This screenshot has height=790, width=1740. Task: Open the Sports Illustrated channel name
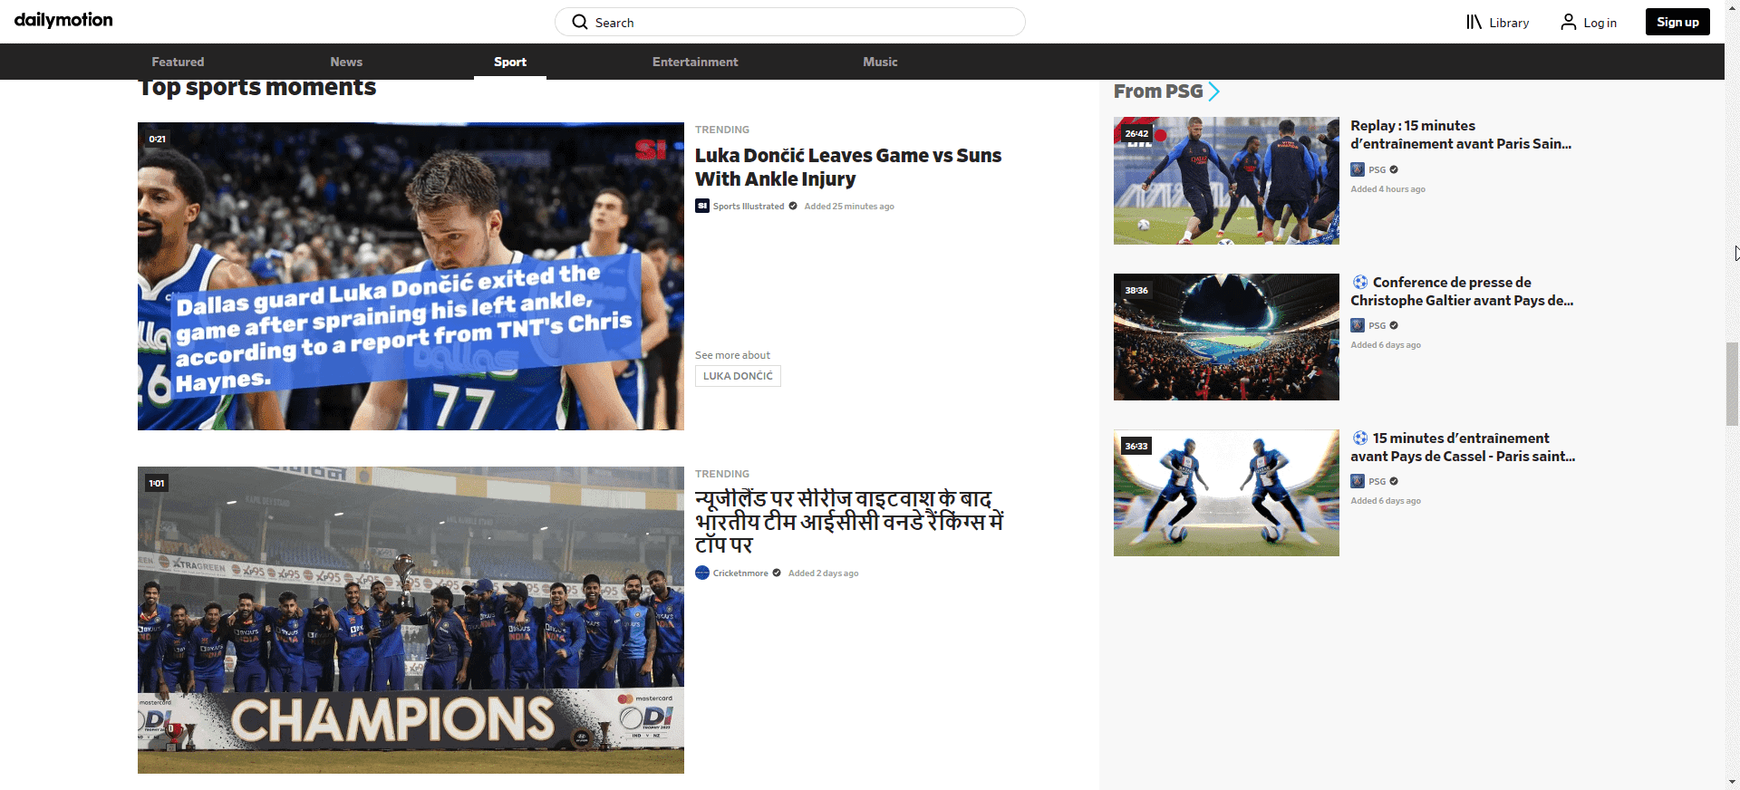[x=749, y=207]
